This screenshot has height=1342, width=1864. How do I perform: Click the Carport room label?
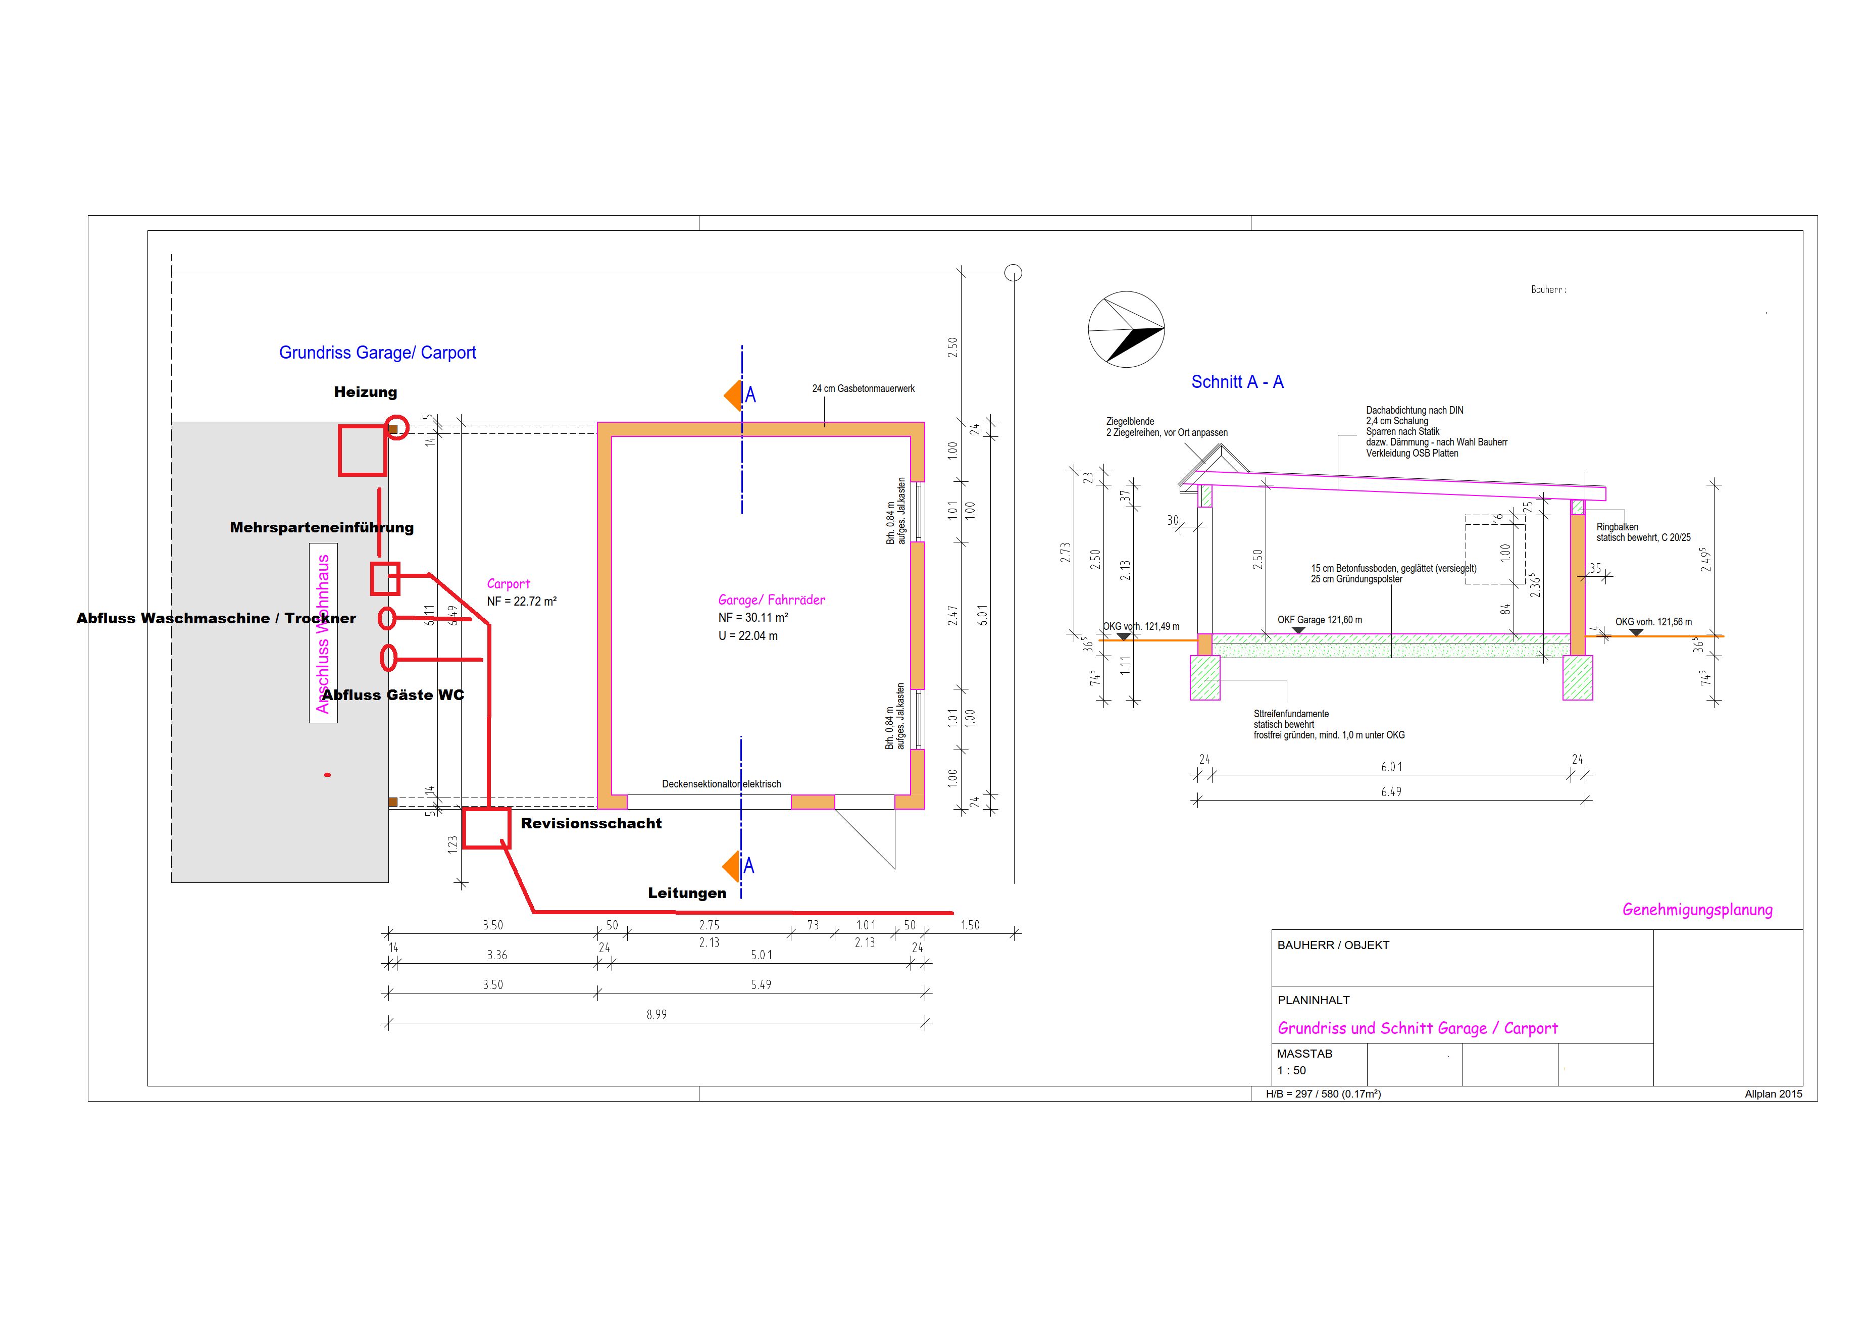pyautogui.click(x=508, y=583)
